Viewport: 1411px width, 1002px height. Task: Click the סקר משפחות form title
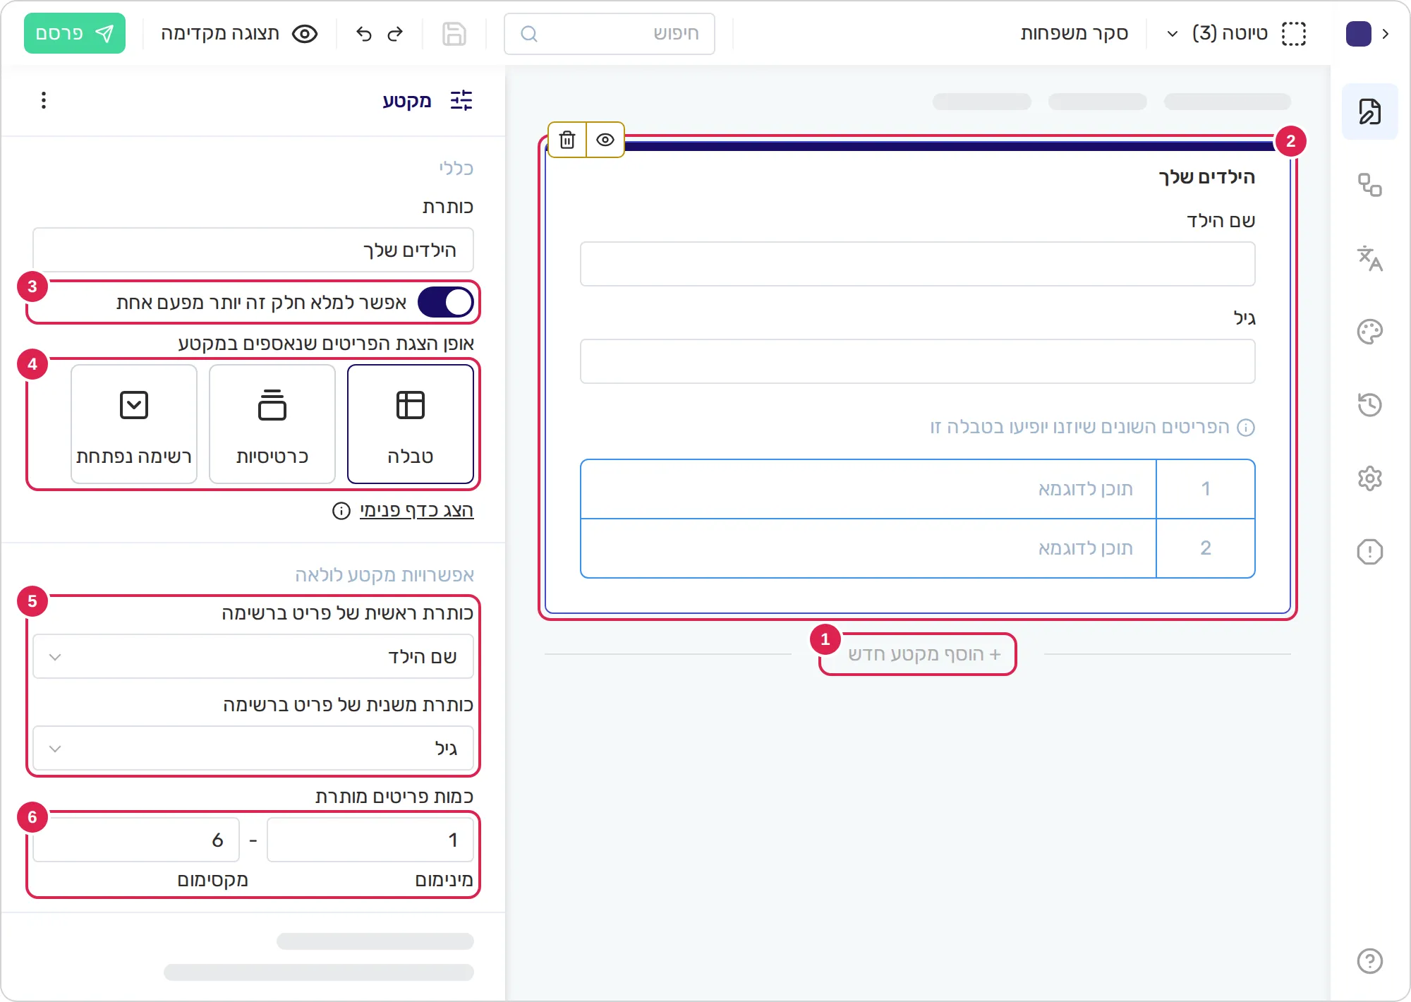1074,33
